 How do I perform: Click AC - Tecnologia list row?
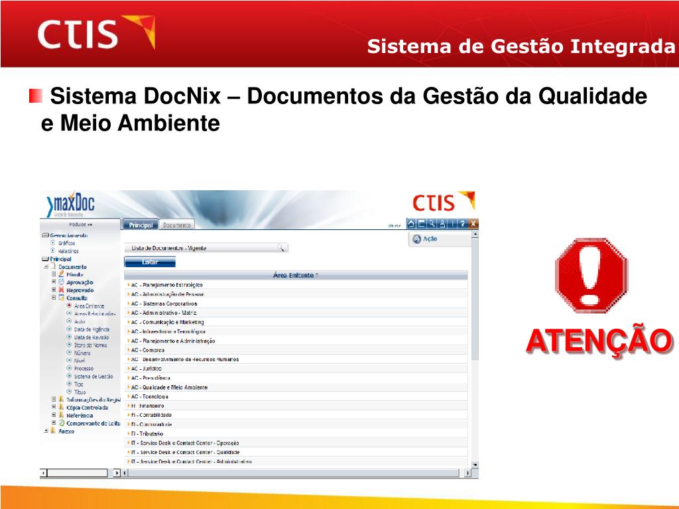pos(296,396)
